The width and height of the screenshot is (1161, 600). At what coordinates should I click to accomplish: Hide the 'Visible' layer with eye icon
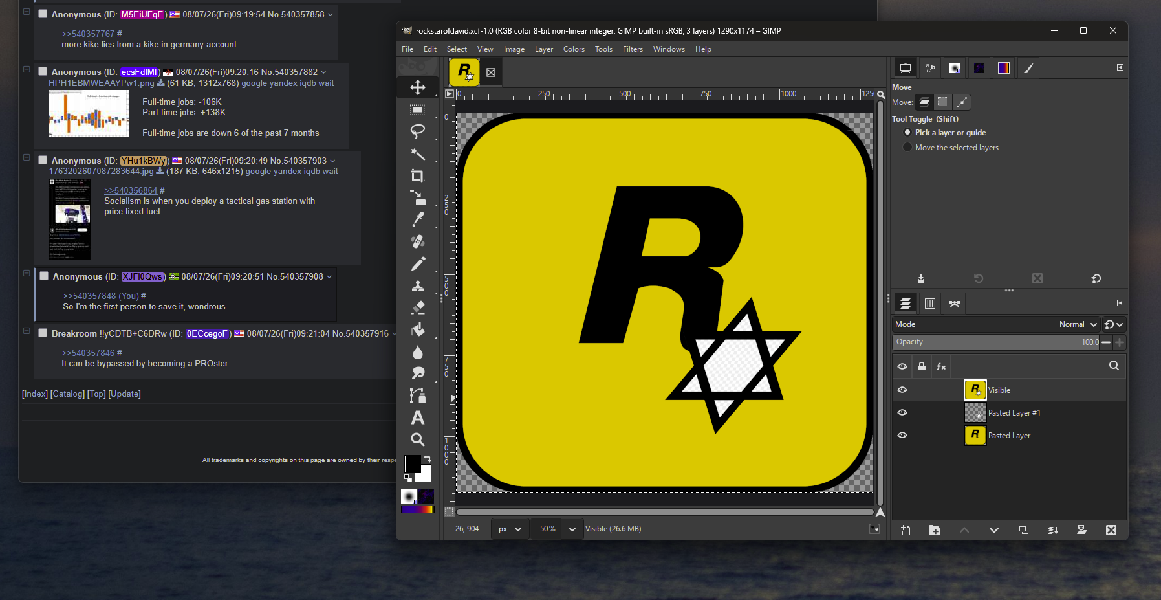(902, 390)
